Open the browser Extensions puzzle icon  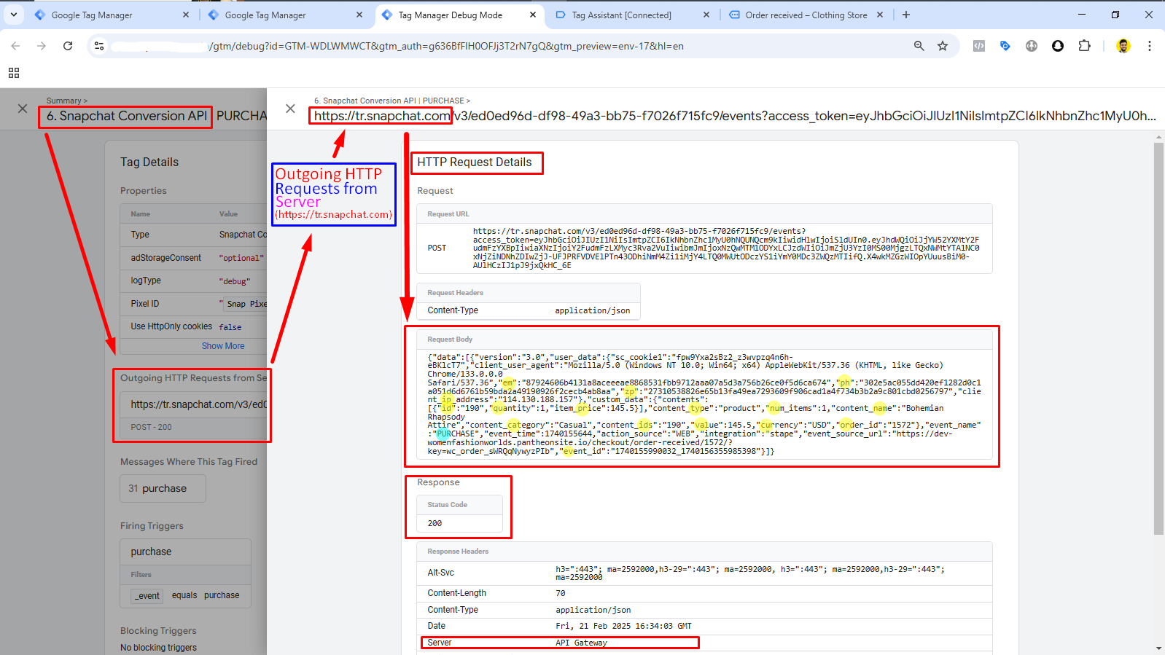click(x=1084, y=46)
